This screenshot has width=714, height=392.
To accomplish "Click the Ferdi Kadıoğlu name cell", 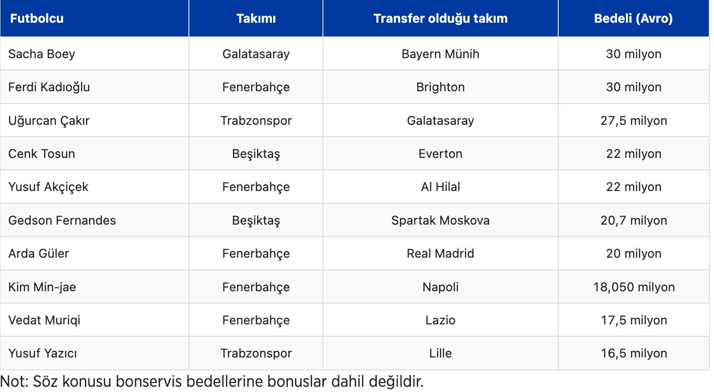I will pyautogui.click(x=49, y=87).
